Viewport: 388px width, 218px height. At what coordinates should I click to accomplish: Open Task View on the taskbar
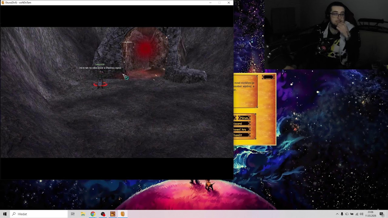click(73, 214)
